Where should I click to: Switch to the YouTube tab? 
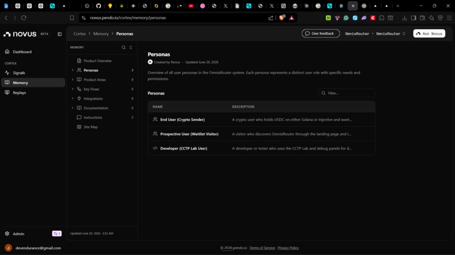(x=191, y=6)
